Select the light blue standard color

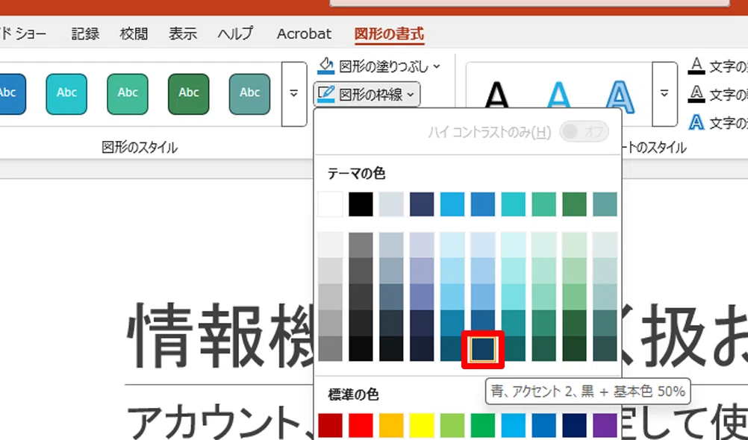pyautogui.click(x=514, y=425)
